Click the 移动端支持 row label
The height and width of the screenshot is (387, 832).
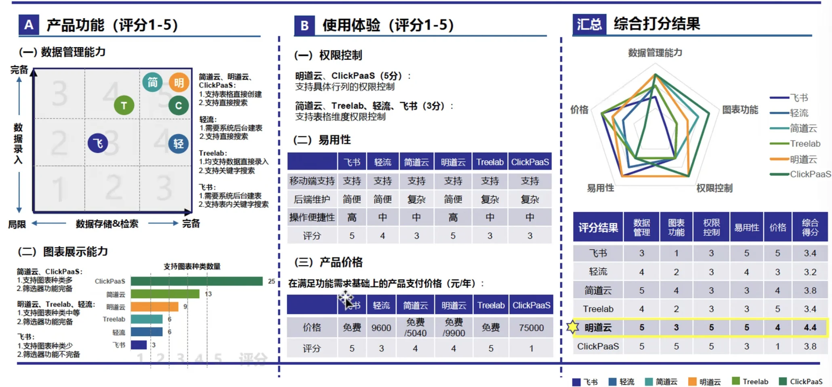point(312,181)
